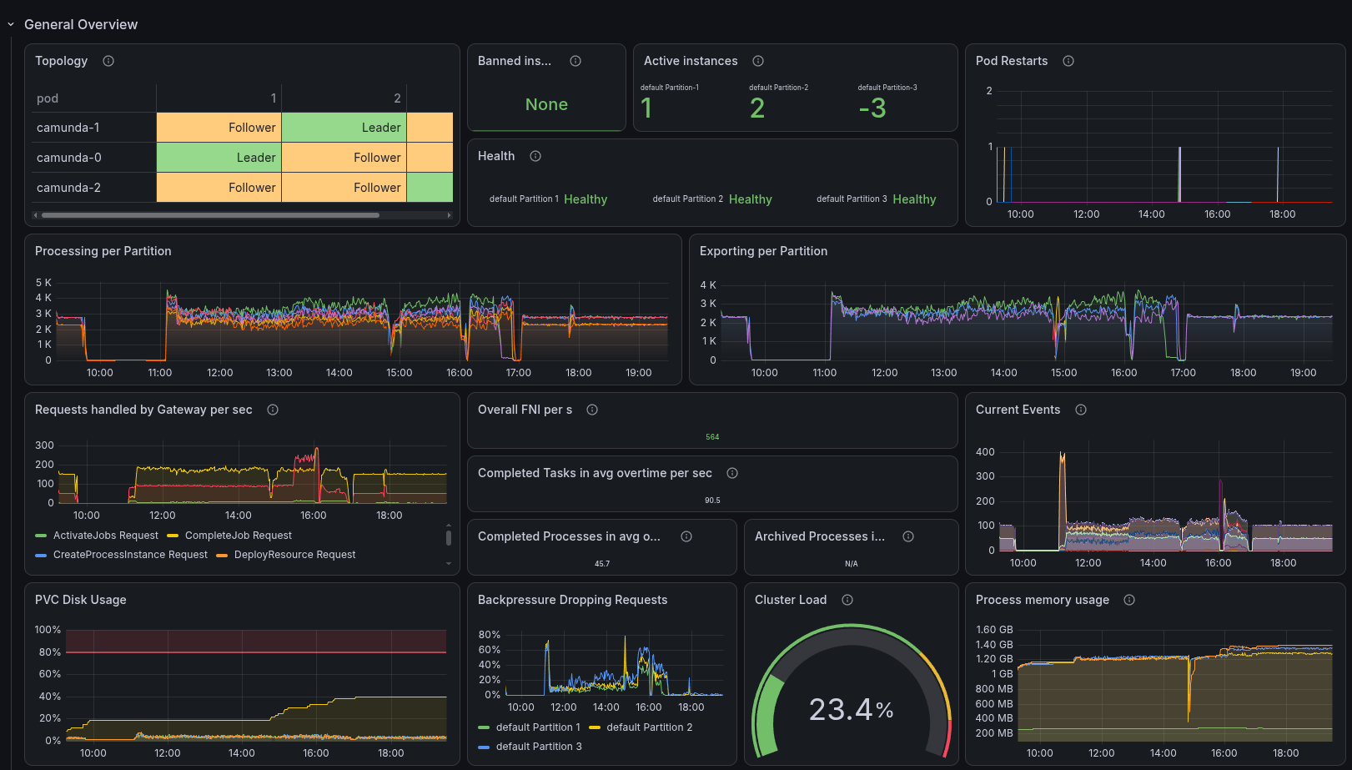Select the camunda-1 pod row label
This screenshot has height=770, width=1352.
tap(68, 128)
